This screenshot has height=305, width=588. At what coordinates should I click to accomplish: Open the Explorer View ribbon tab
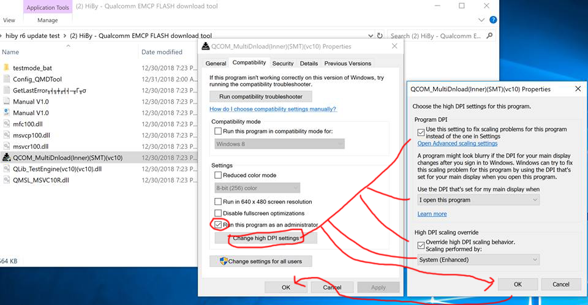pyautogui.click(x=9, y=20)
